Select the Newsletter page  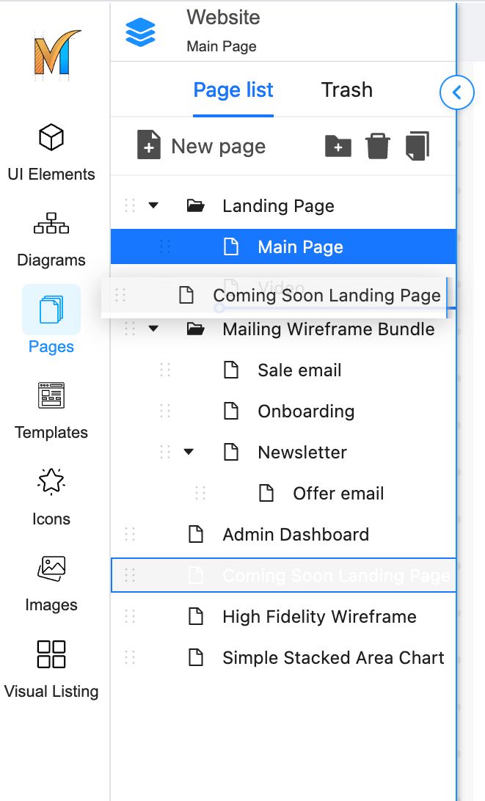pos(283,452)
